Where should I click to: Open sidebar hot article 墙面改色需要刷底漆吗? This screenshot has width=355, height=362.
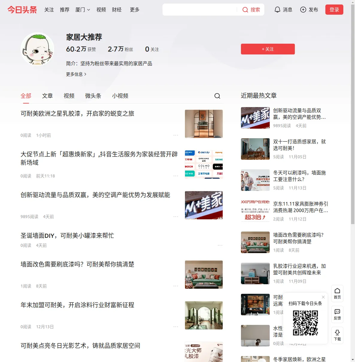[298, 238]
